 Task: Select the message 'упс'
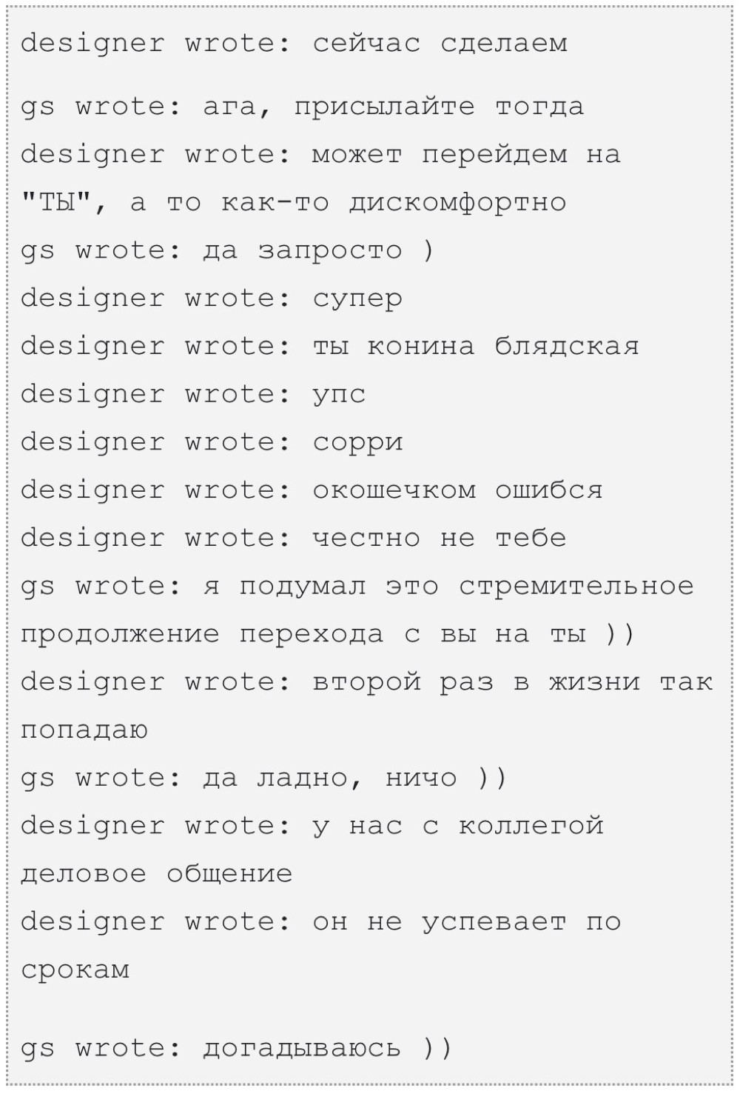pyautogui.click(x=339, y=395)
